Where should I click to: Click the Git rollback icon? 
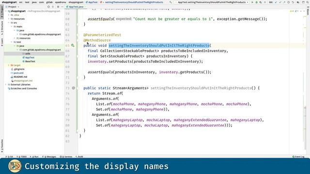(x=293, y=2)
